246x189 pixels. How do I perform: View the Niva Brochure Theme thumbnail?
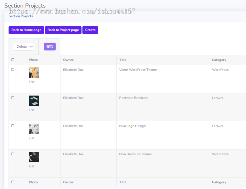34,157
